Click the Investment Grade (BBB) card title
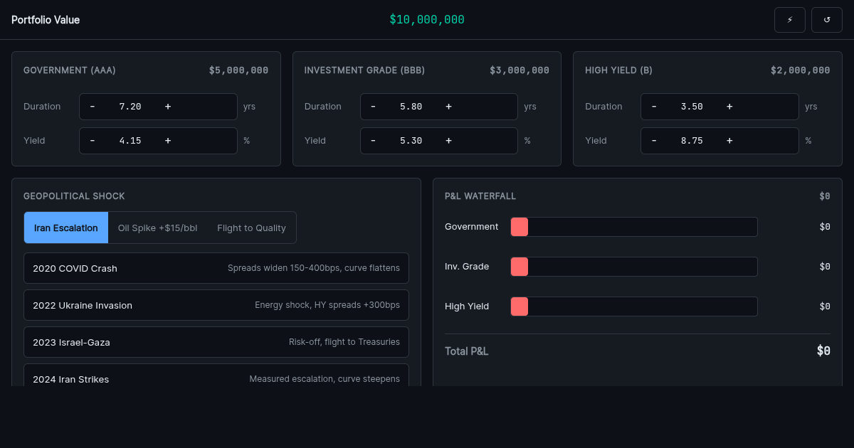This screenshot has height=448, width=854. coord(364,70)
